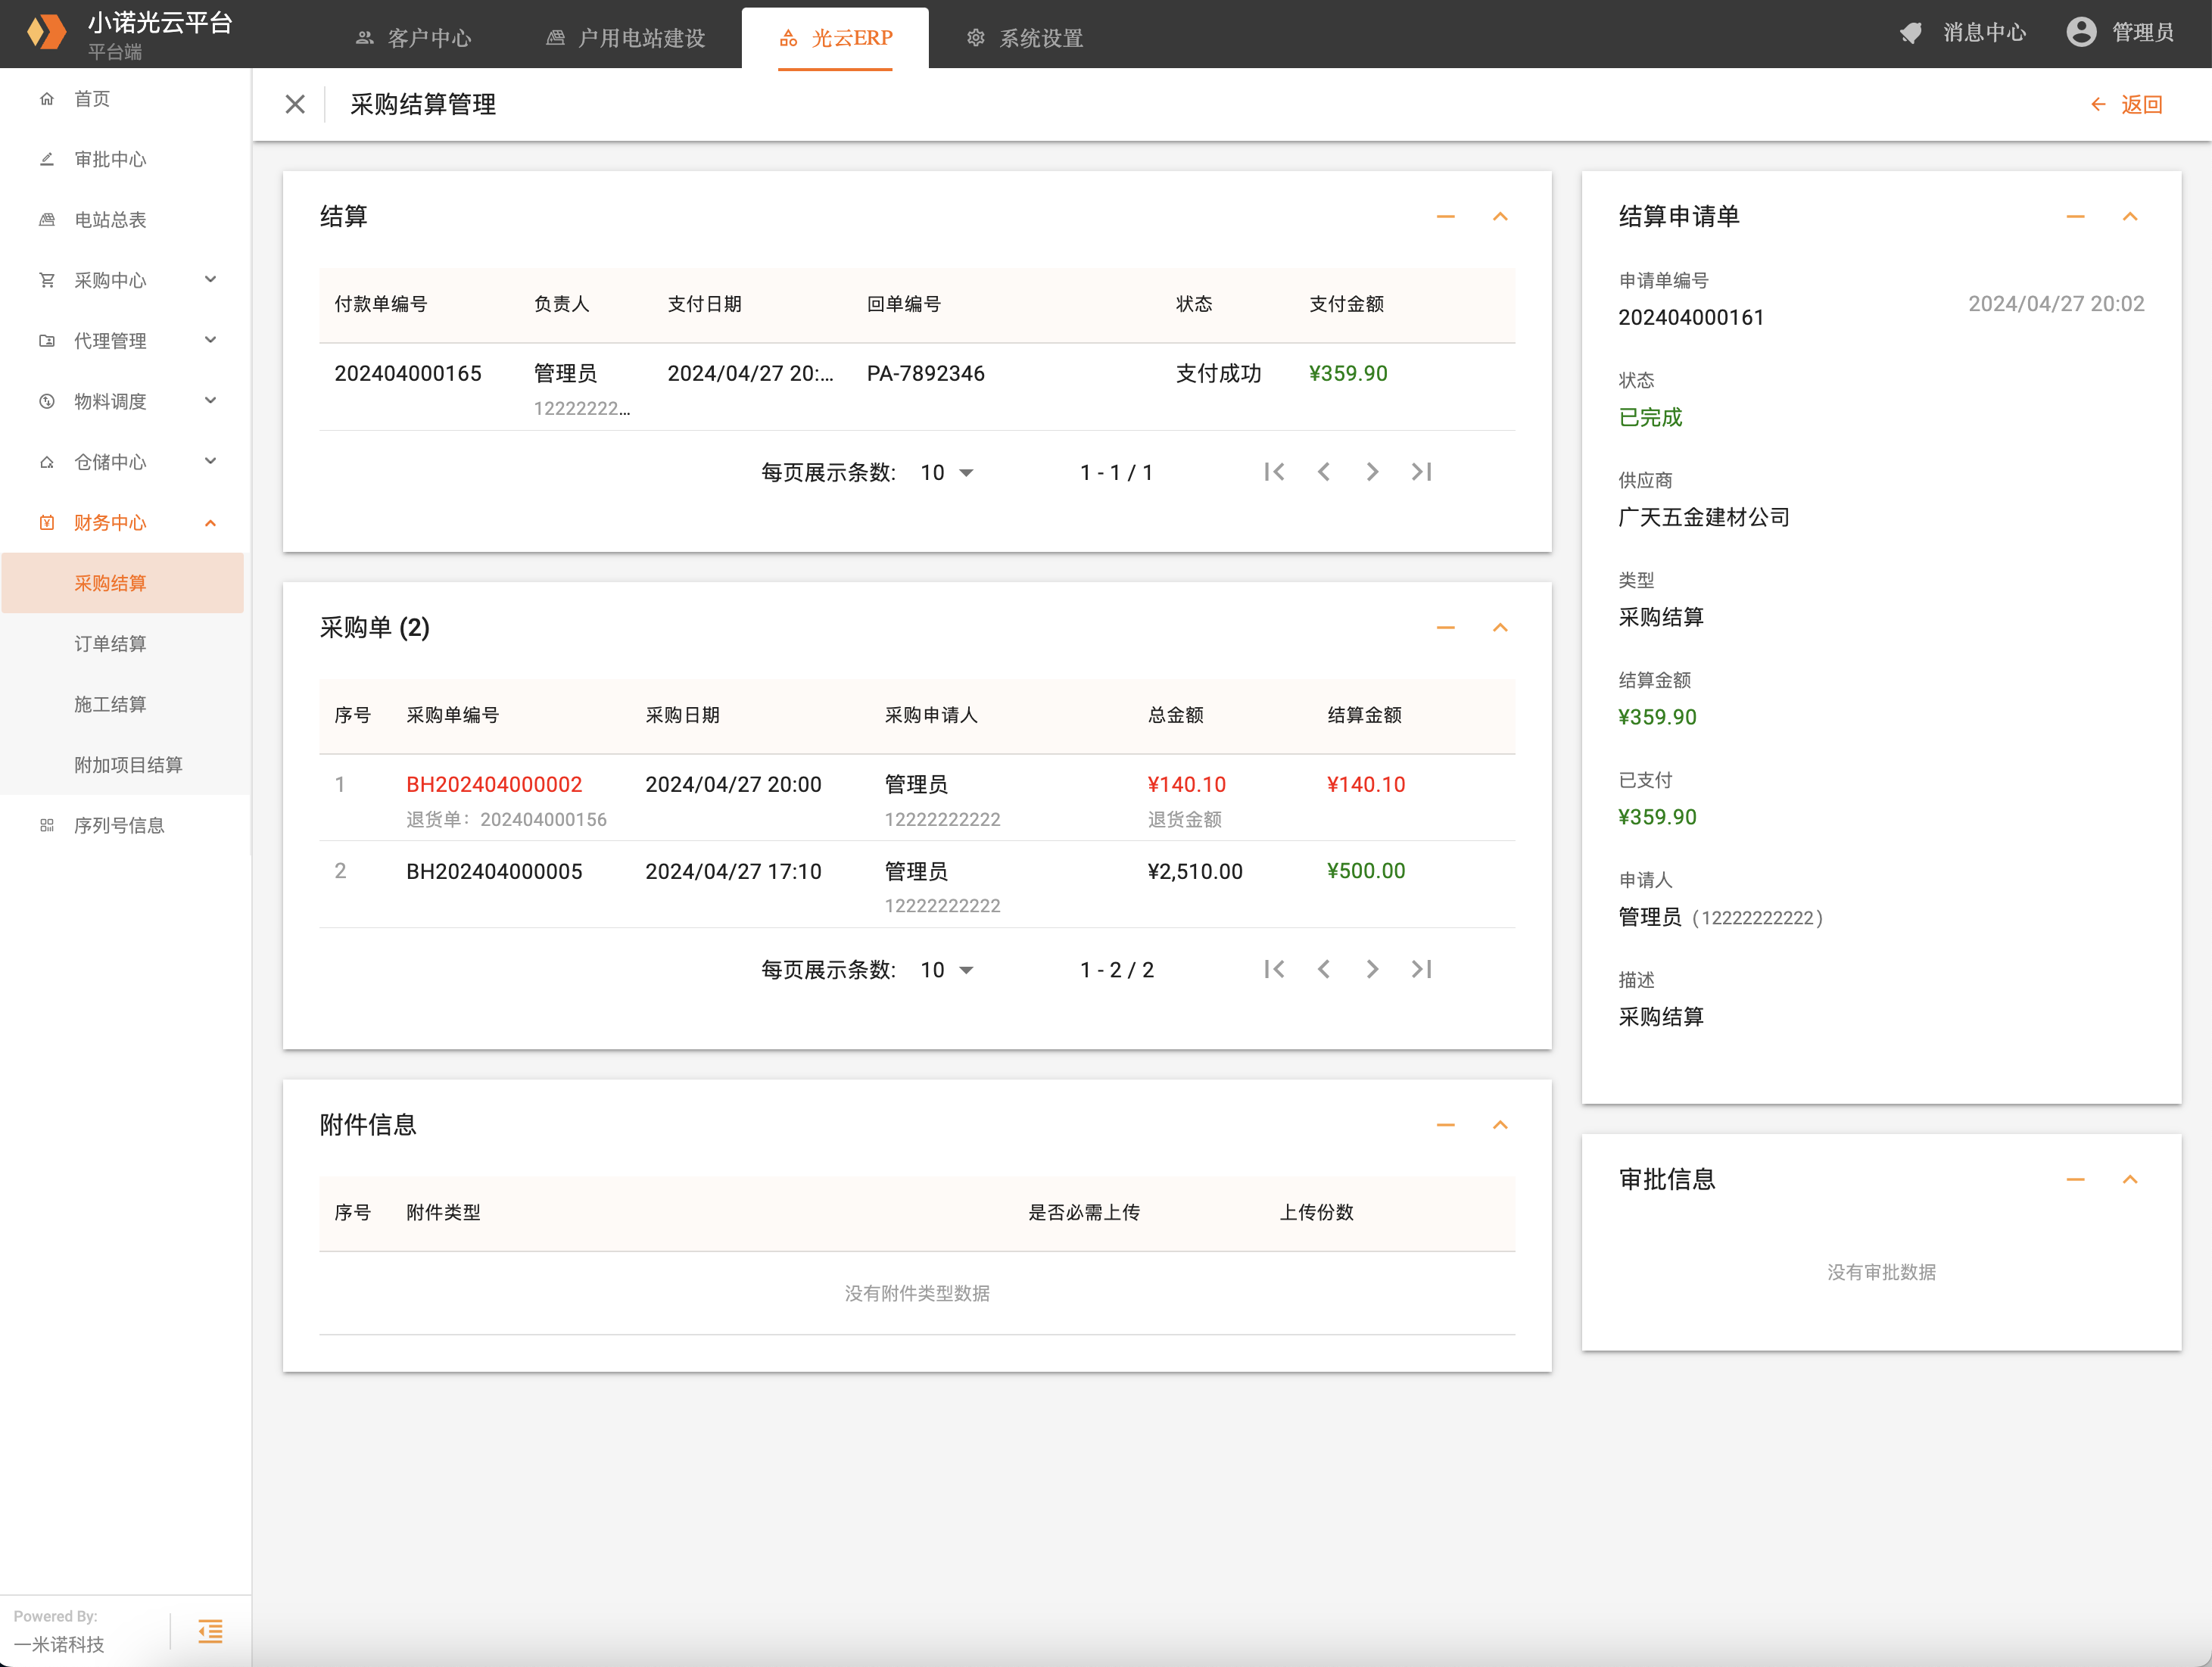The height and width of the screenshot is (1667, 2212).
Task: Open rows-per-page dropdown in 采购单 table
Action: click(x=947, y=970)
